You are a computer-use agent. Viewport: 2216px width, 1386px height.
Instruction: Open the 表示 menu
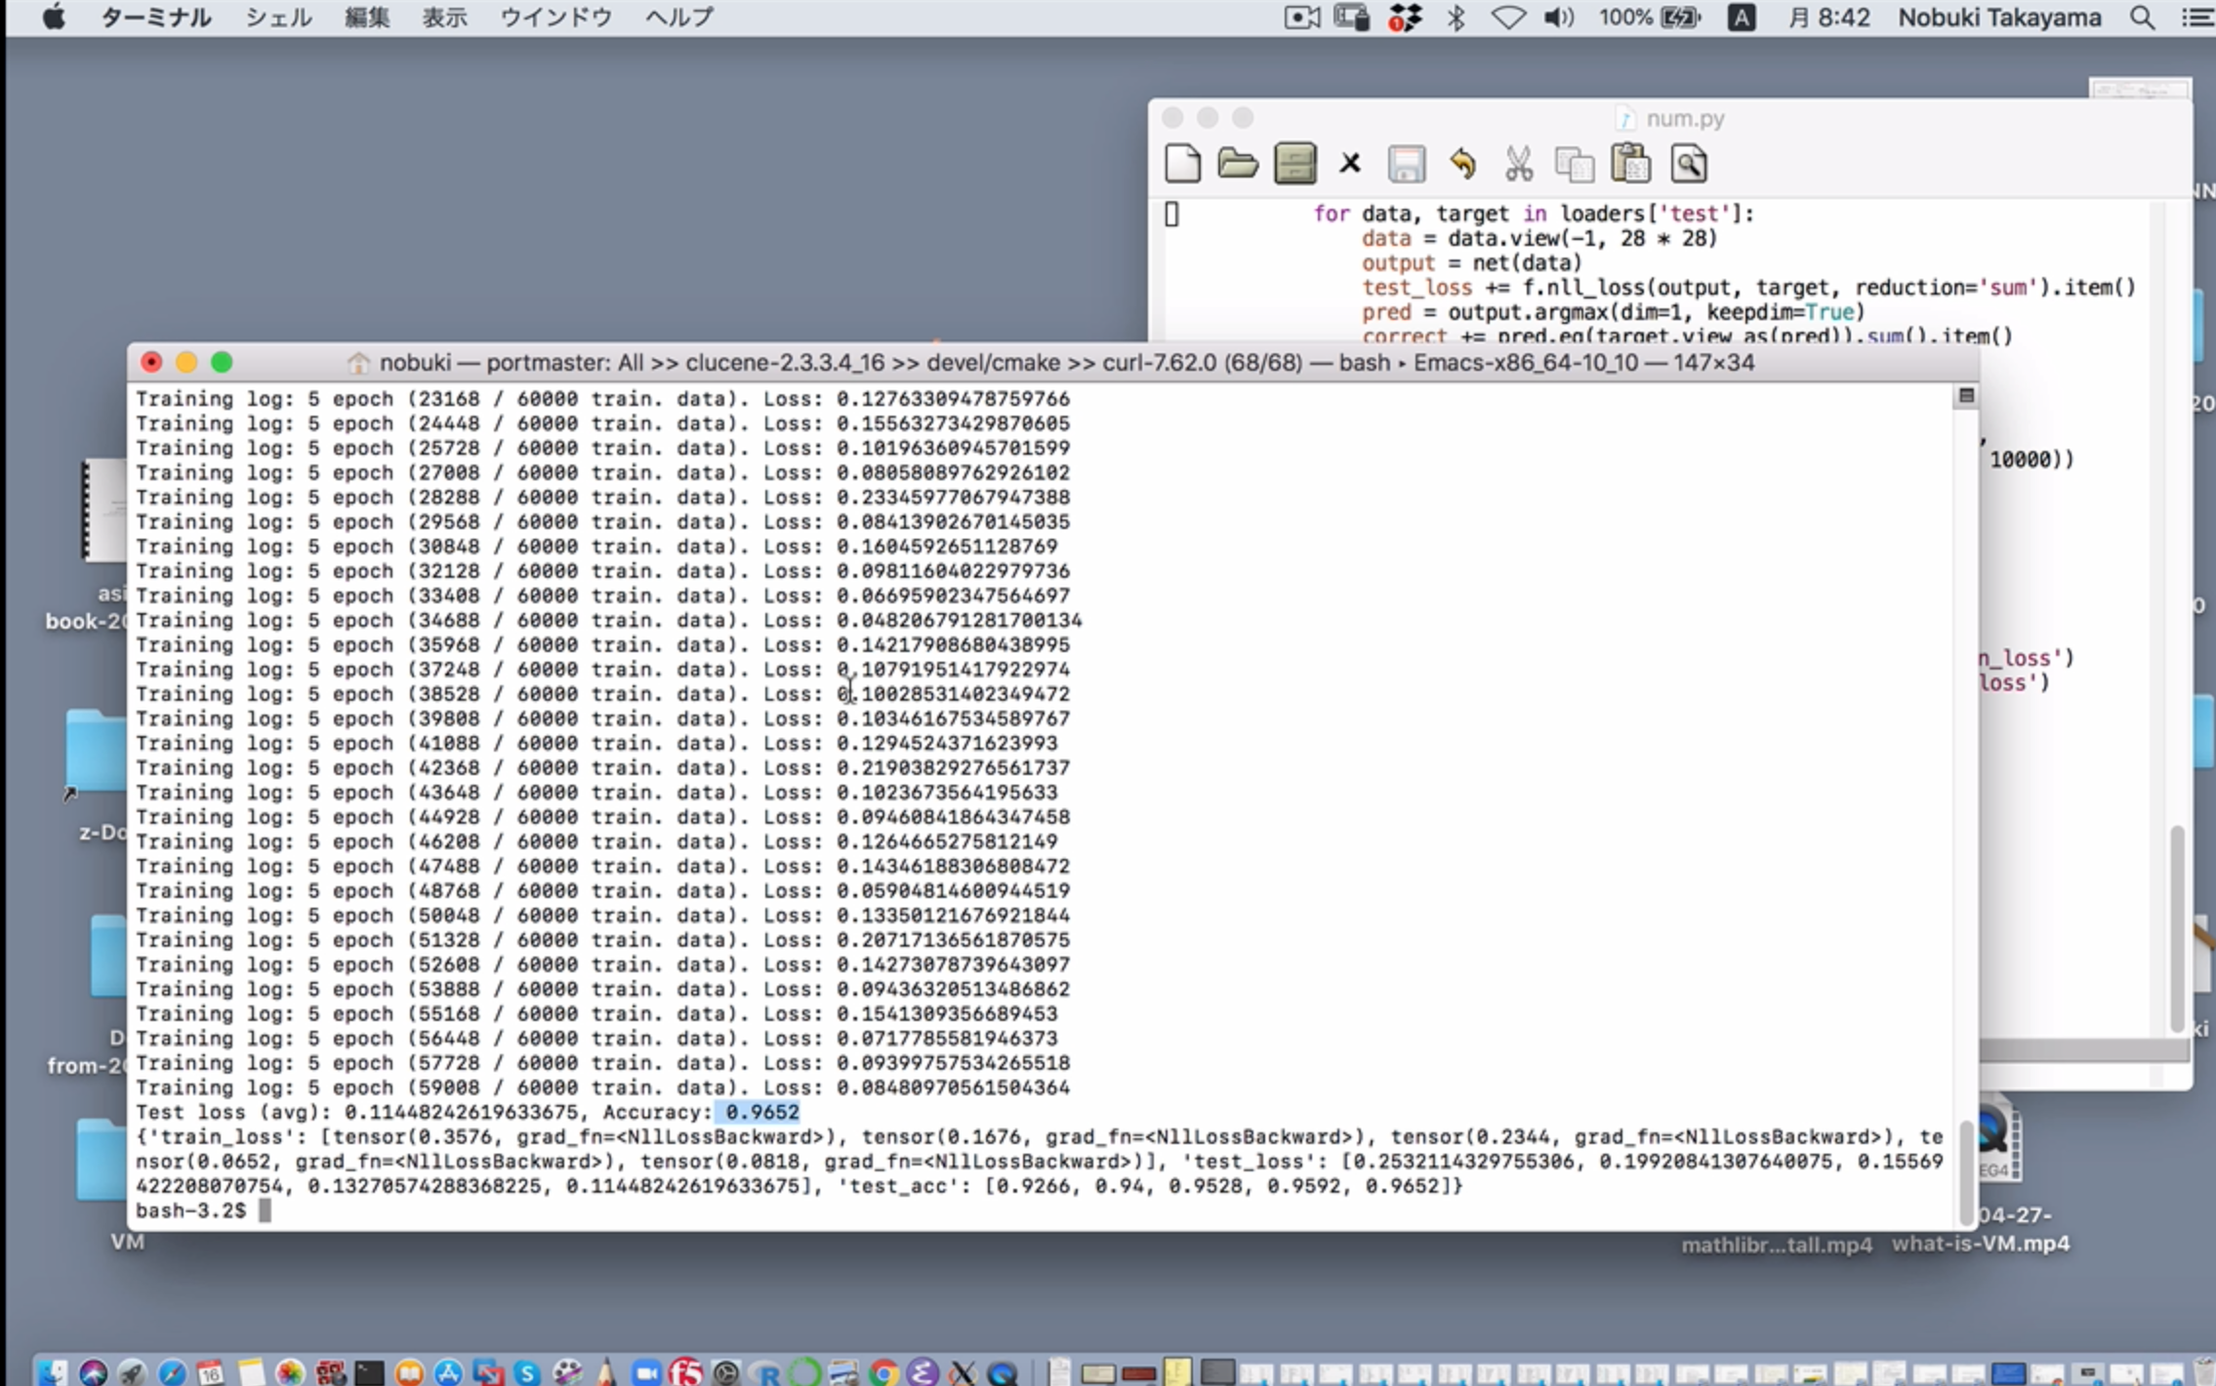444,18
